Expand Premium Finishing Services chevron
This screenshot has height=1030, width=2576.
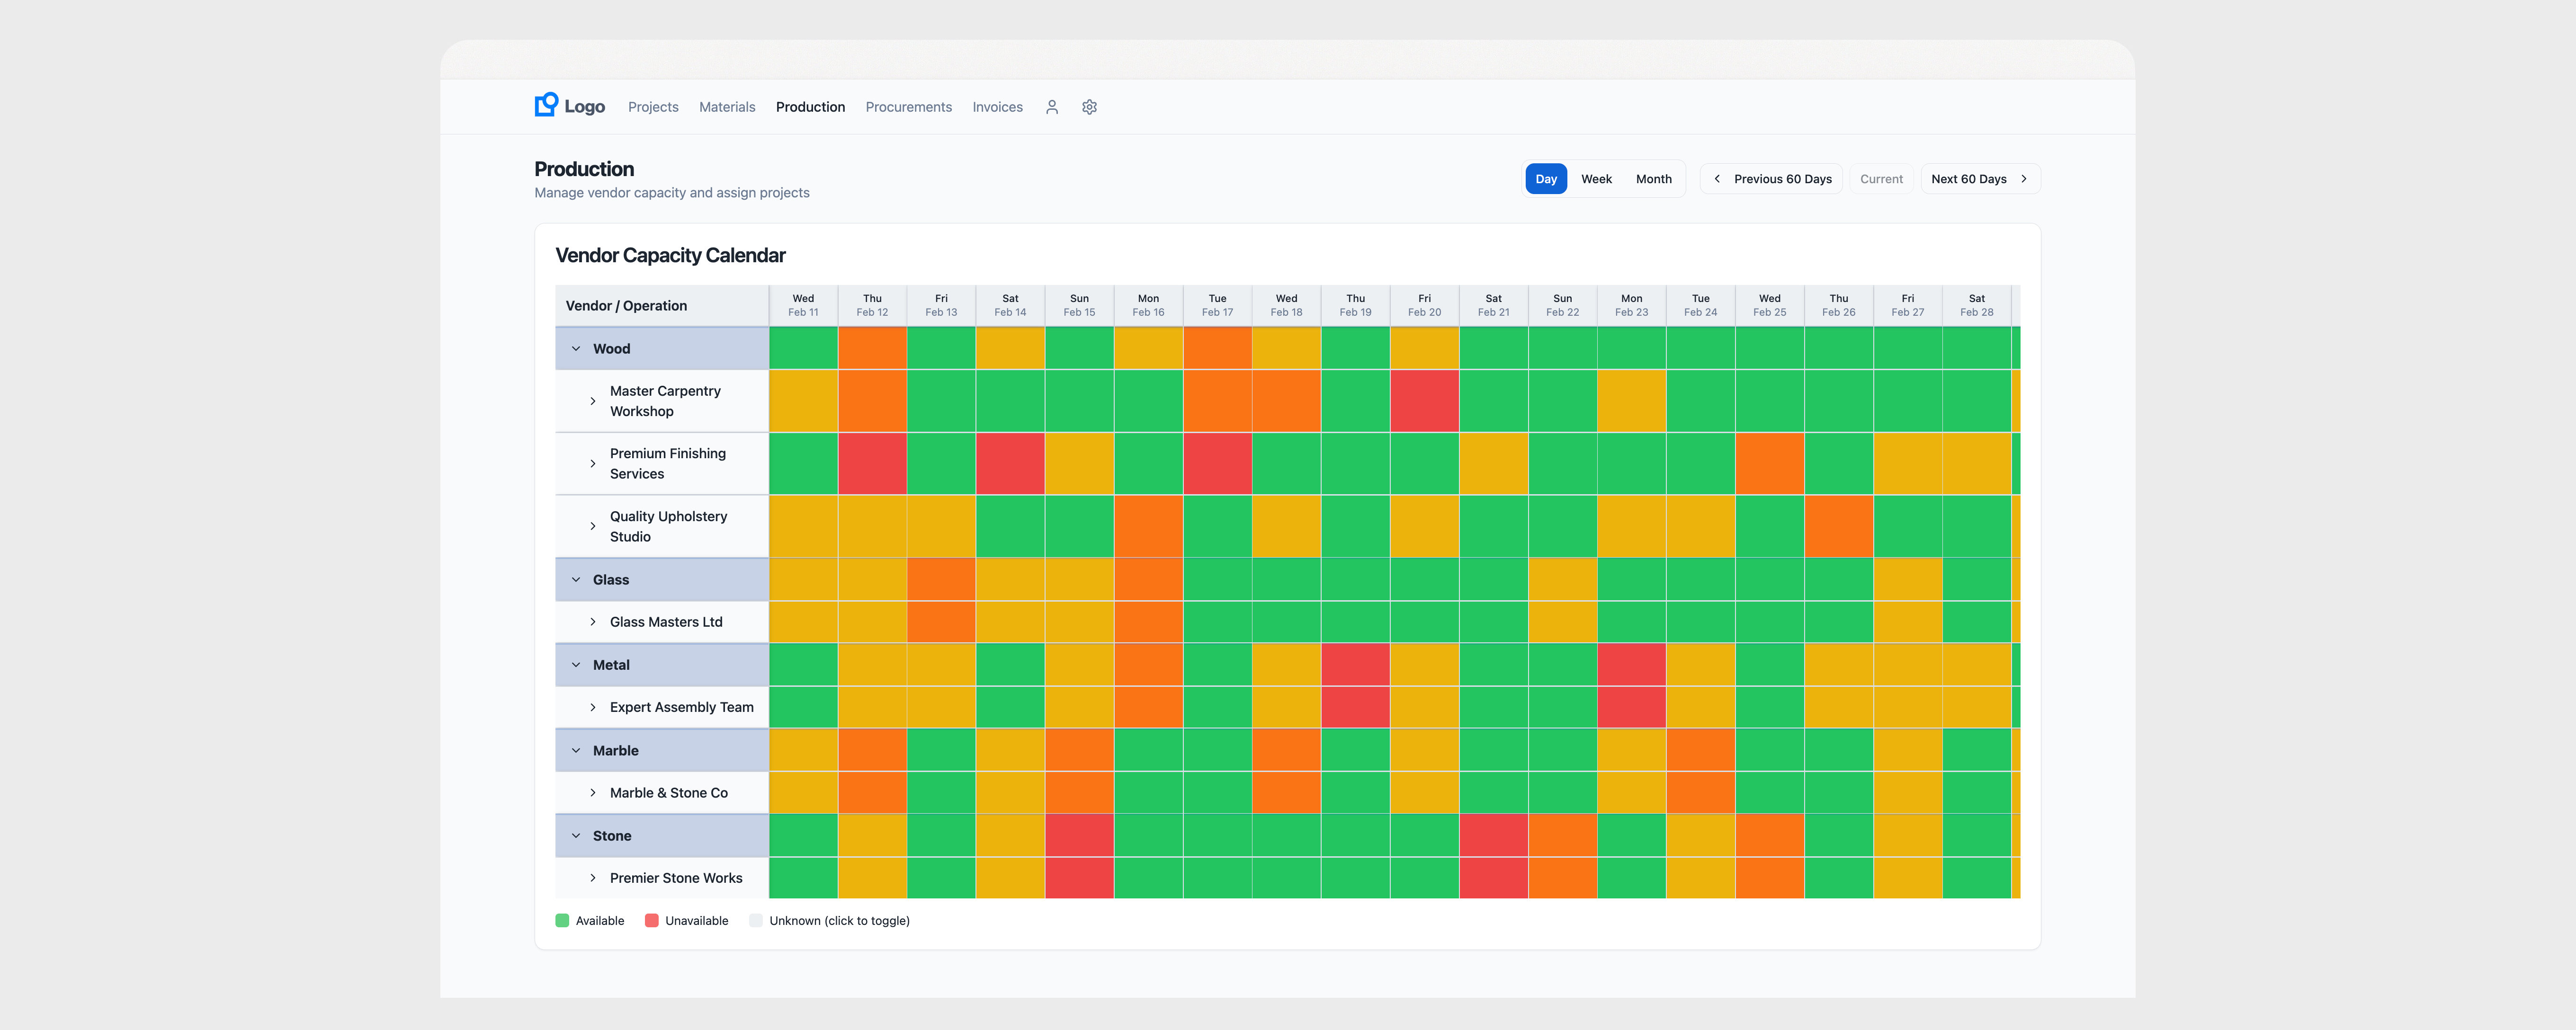[593, 464]
